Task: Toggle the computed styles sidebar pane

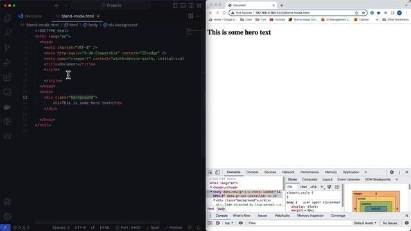Action: click(337, 187)
